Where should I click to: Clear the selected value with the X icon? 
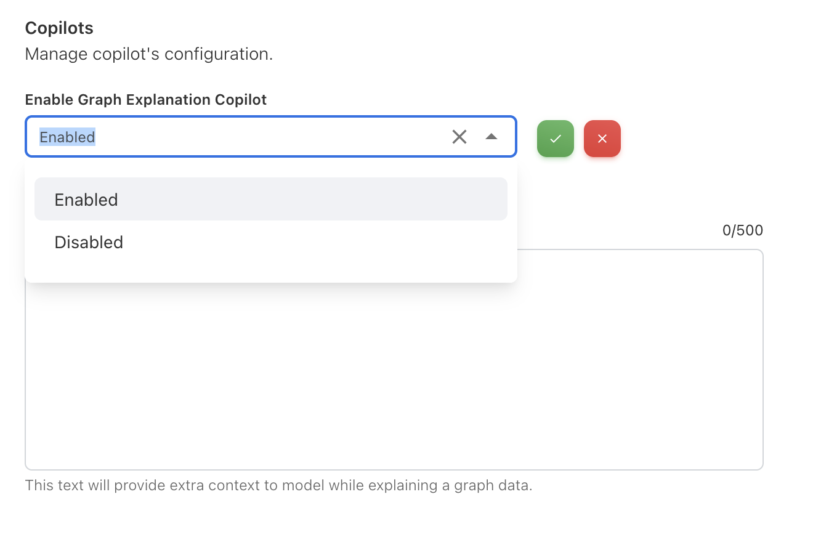(459, 137)
